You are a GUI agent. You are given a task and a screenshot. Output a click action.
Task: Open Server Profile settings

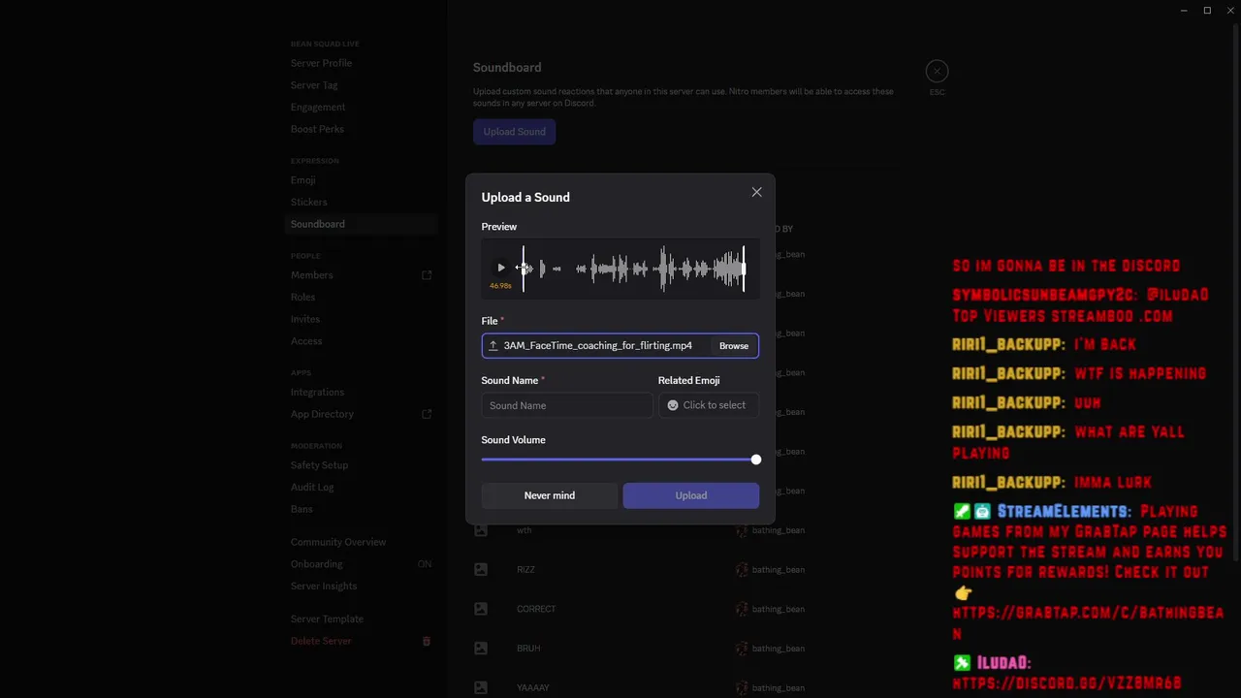[x=321, y=63]
